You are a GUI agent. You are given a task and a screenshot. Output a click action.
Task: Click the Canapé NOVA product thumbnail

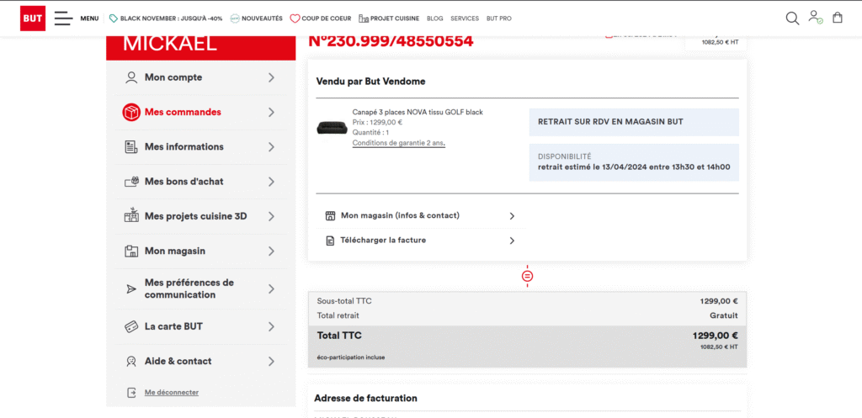(x=332, y=128)
